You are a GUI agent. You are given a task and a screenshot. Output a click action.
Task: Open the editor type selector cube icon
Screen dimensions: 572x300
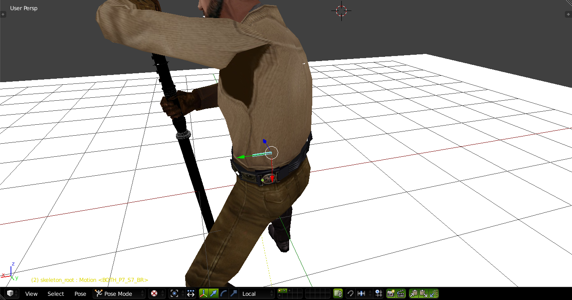click(11, 294)
